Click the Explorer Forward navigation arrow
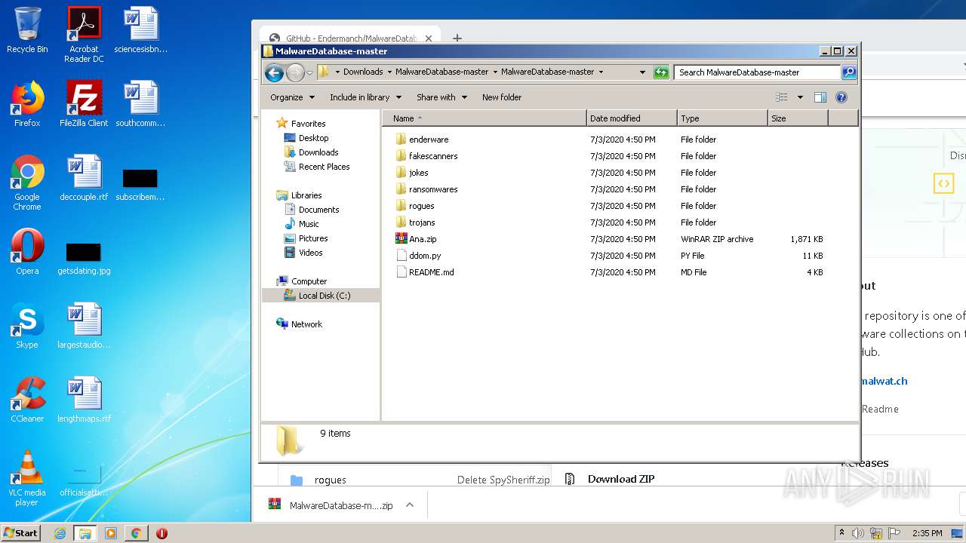Screen dimensions: 966x543 tap(295, 72)
